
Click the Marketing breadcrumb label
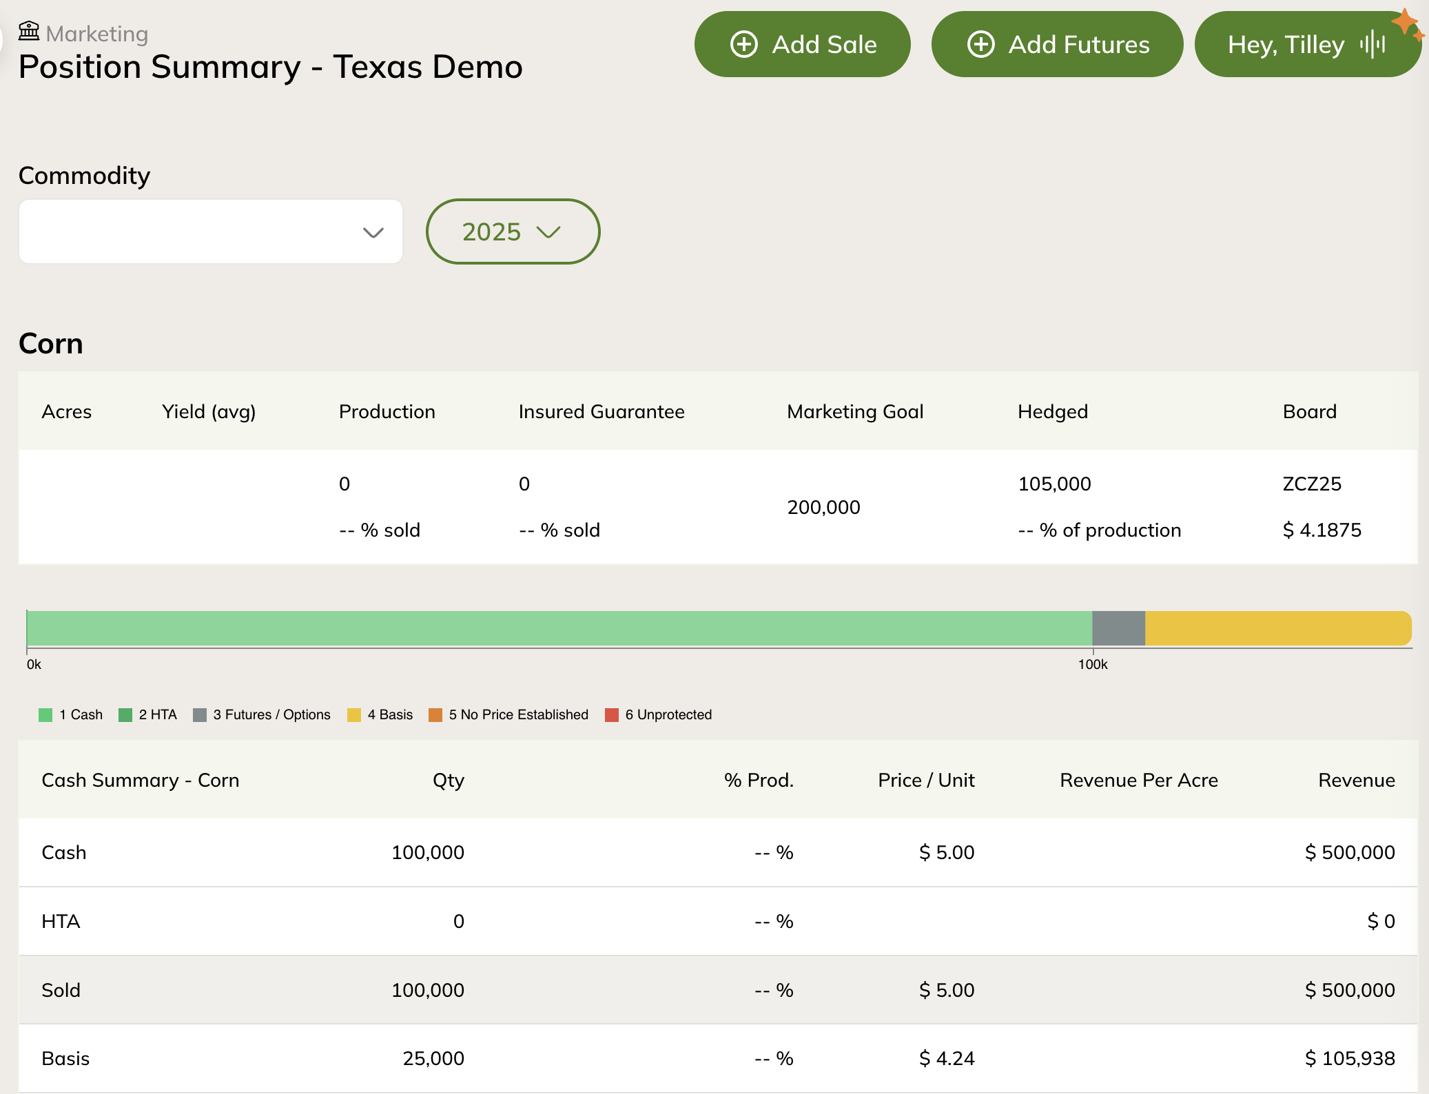click(x=96, y=34)
